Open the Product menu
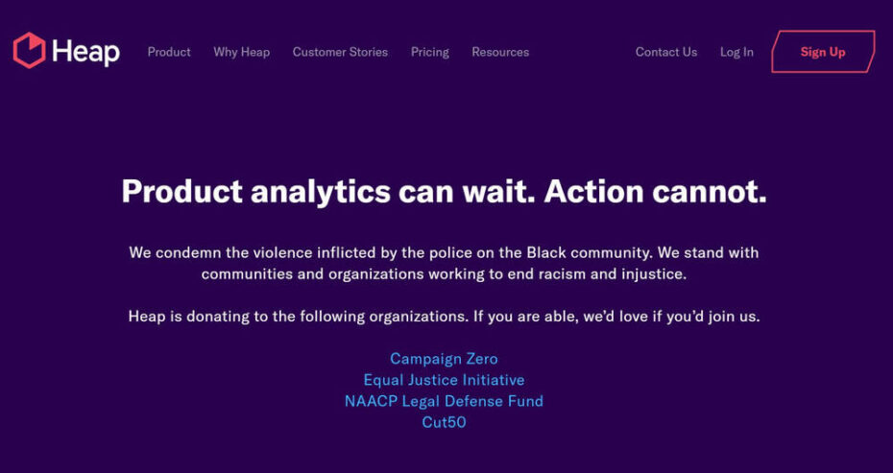Viewport: 893px width, 473px height. 169,52
